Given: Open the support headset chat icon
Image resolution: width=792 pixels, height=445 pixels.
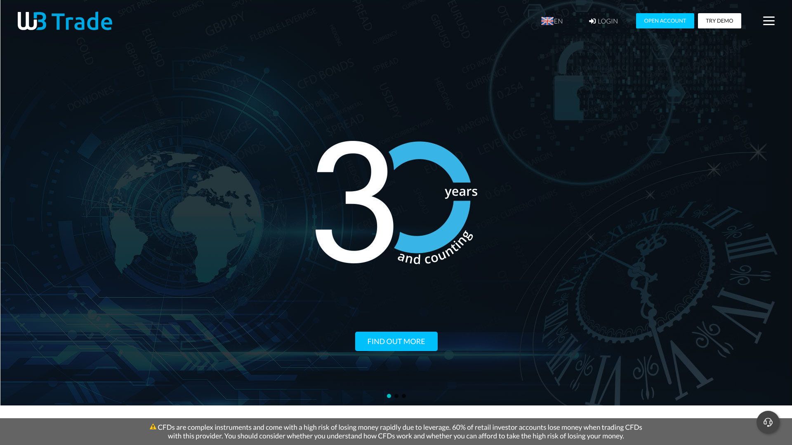Looking at the screenshot, I should coord(768,422).
